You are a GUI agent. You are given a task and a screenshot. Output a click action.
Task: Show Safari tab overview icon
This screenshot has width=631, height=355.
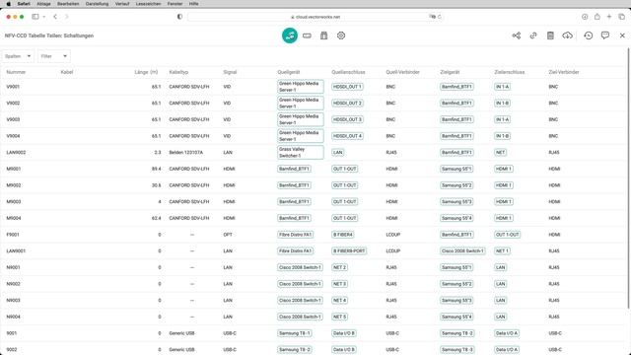click(622, 17)
